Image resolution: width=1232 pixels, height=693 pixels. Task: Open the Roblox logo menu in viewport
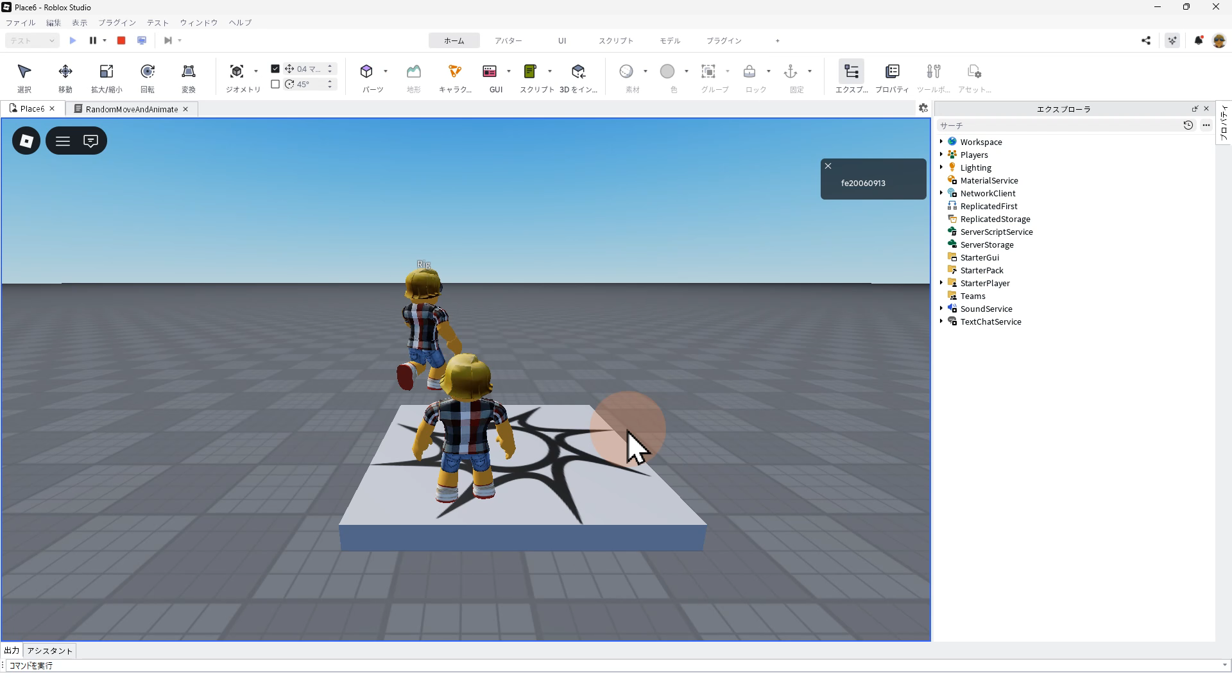[26, 141]
